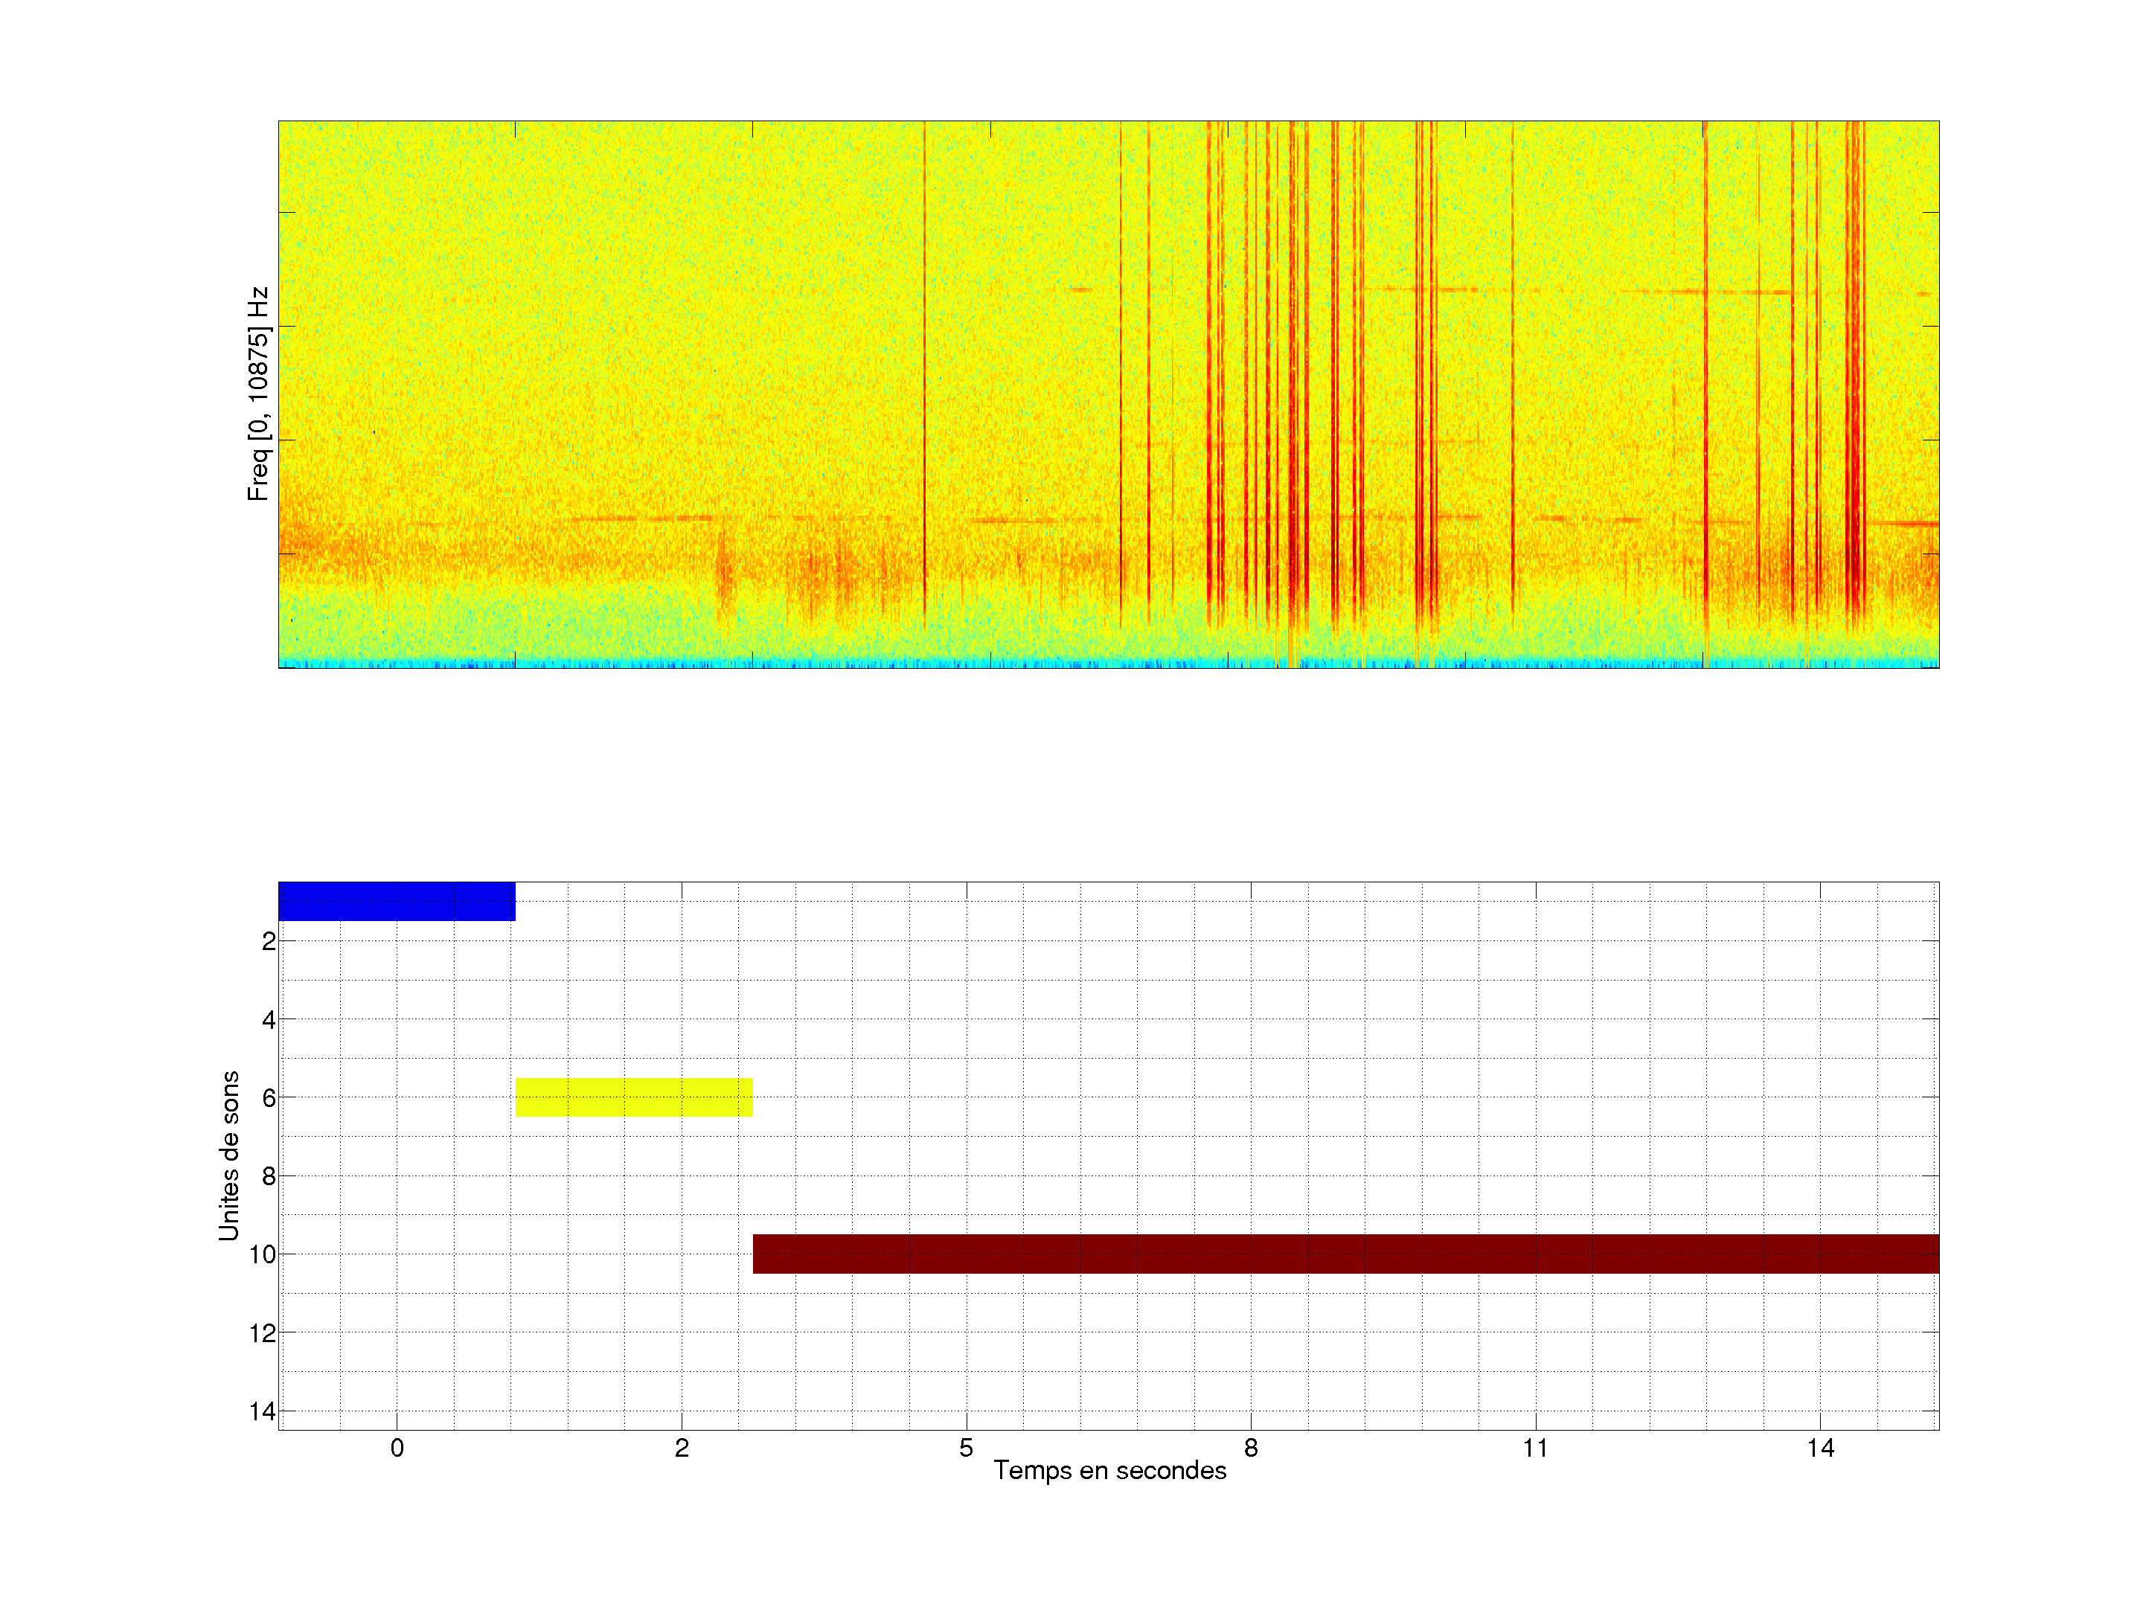Click the x-axis tick label 5

[x=966, y=1448]
